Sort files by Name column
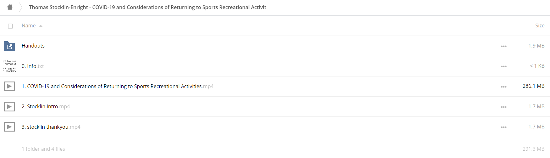Viewport: 550px width, 158px height. point(29,25)
